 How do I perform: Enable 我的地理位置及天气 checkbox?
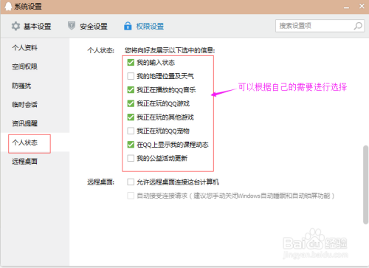[x=131, y=76]
